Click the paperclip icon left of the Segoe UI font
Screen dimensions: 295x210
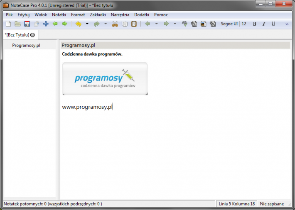213,24
